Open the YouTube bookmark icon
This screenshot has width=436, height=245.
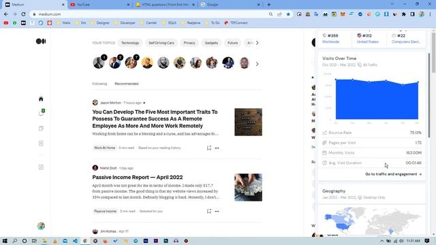coord(6,22)
